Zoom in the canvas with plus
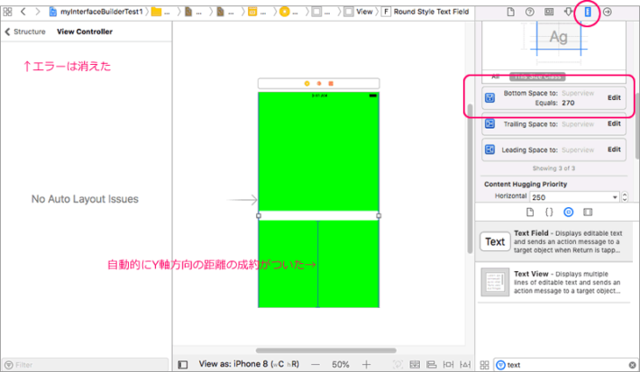The height and width of the screenshot is (372, 640). point(366,365)
